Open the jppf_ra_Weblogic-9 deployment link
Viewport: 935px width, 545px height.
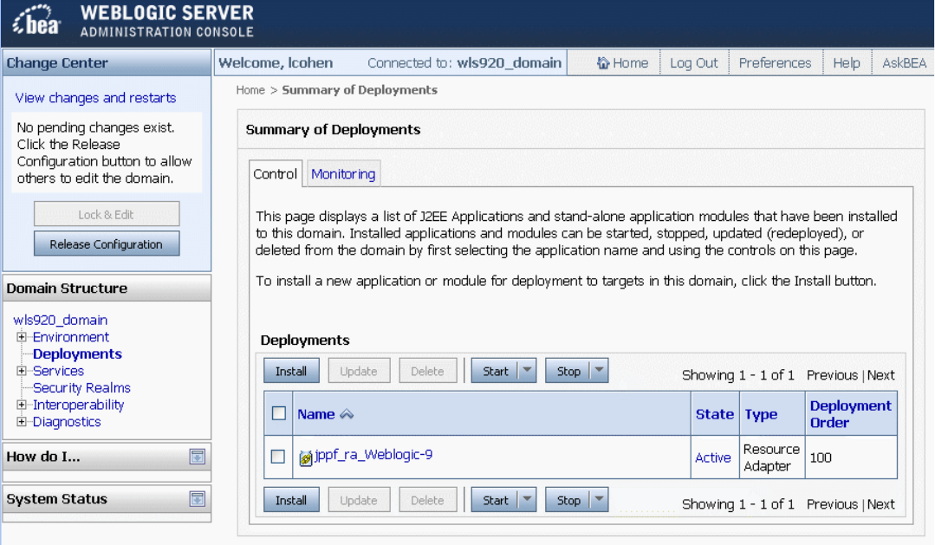(373, 454)
